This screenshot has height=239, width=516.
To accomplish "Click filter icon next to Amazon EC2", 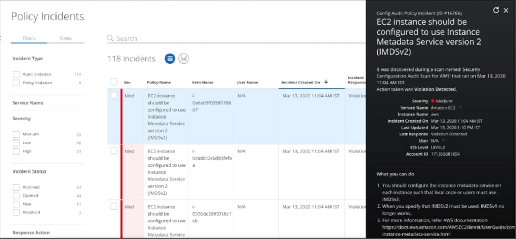I will click(461, 108).
